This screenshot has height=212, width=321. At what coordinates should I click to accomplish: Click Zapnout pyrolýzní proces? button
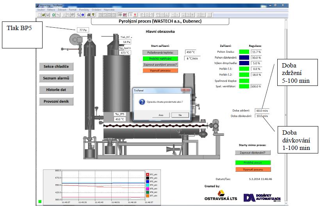160,65
